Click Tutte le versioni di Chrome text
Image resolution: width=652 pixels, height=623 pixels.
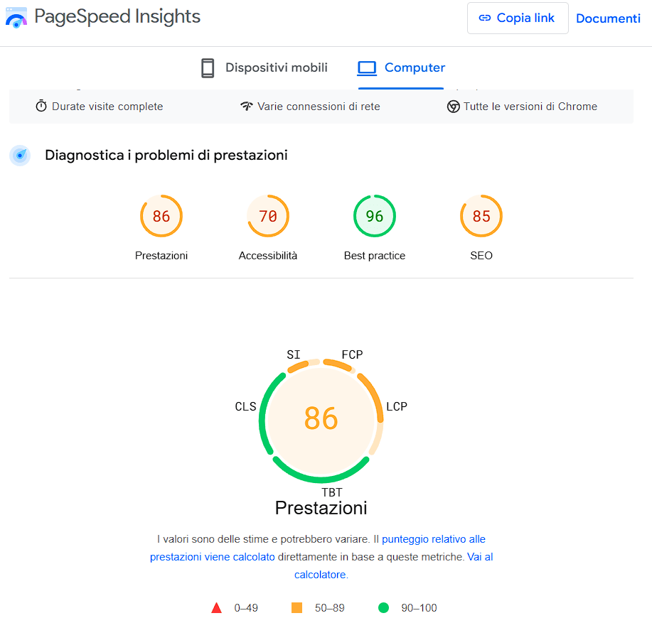coord(530,107)
